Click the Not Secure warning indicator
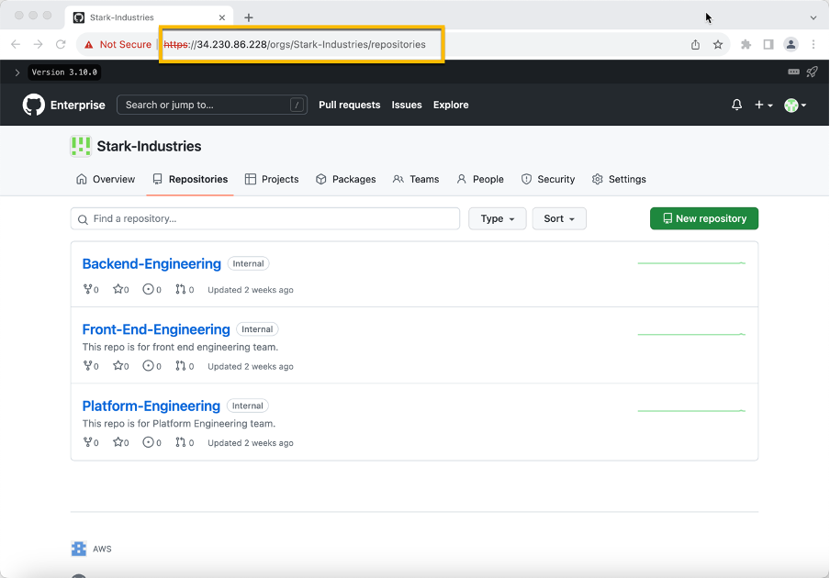This screenshot has height=578, width=830. [117, 43]
